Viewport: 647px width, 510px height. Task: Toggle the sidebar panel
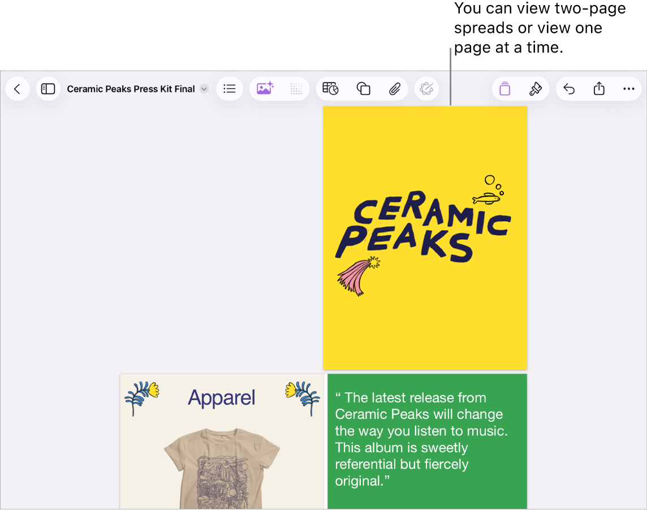pos(48,89)
